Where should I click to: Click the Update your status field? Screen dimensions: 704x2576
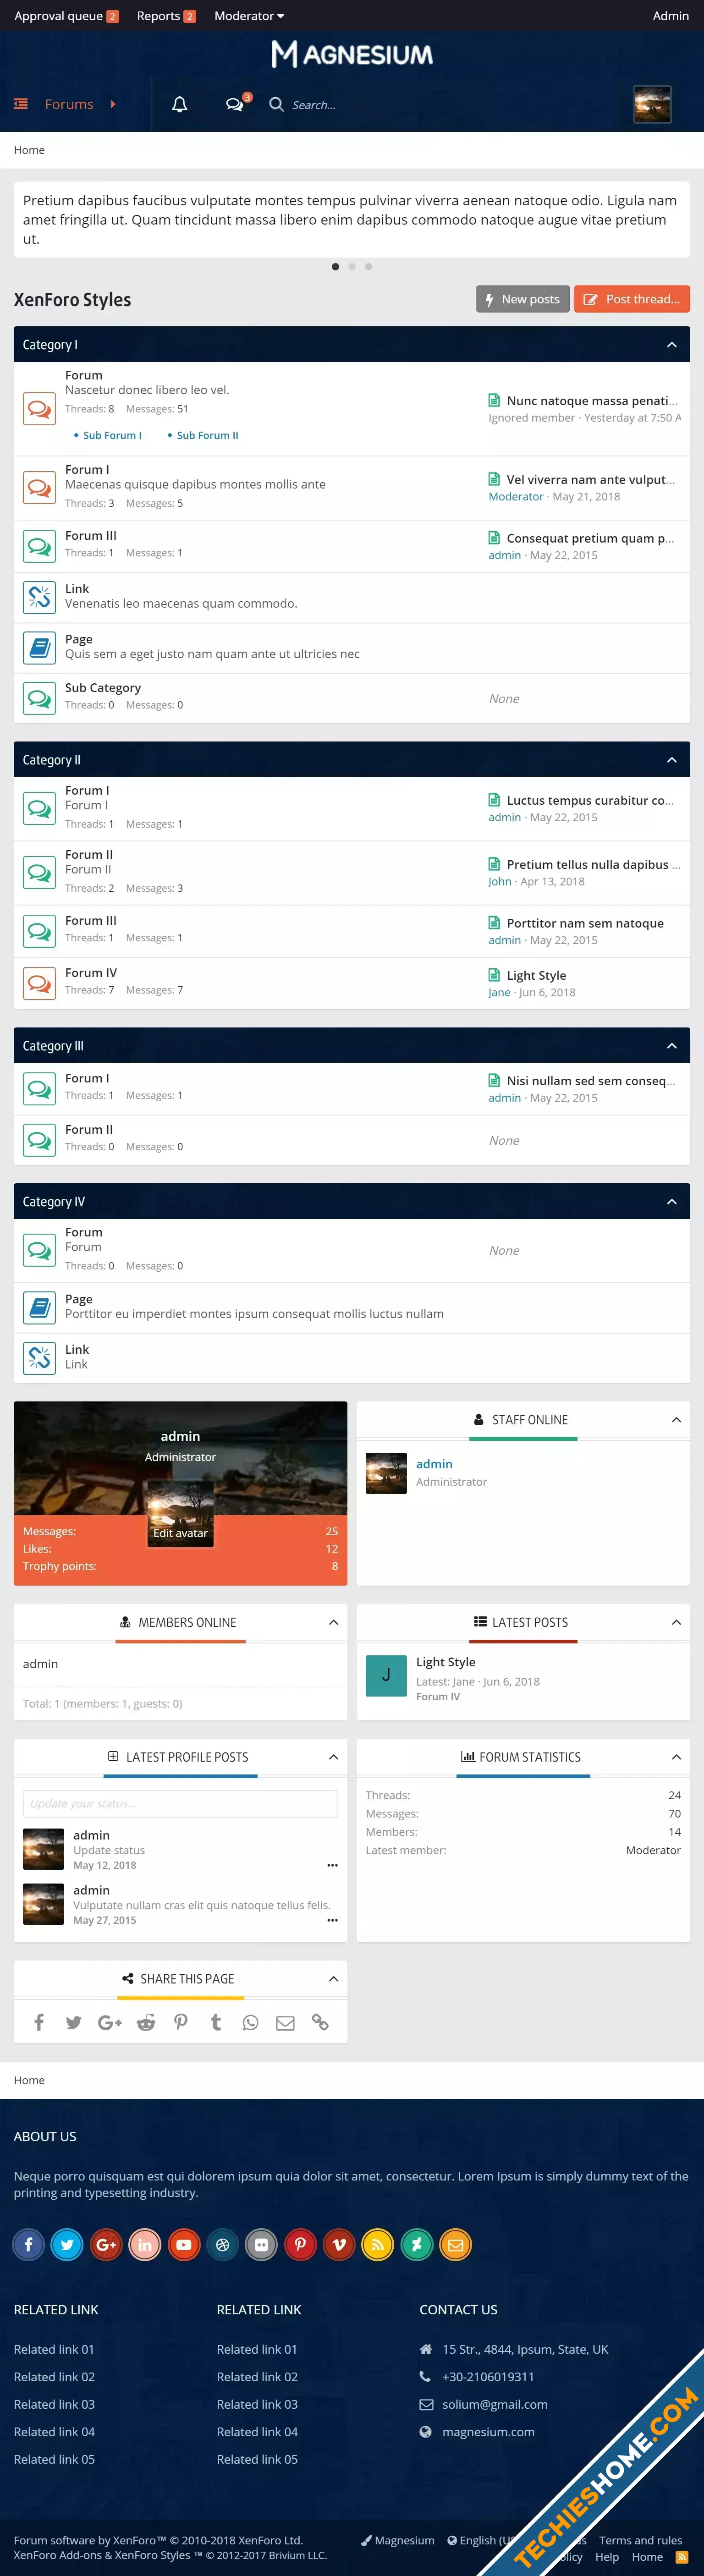[180, 1803]
